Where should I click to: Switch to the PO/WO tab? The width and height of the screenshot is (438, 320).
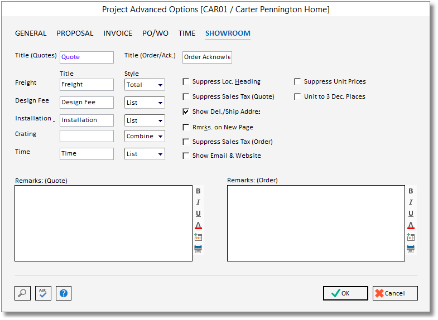(x=155, y=33)
